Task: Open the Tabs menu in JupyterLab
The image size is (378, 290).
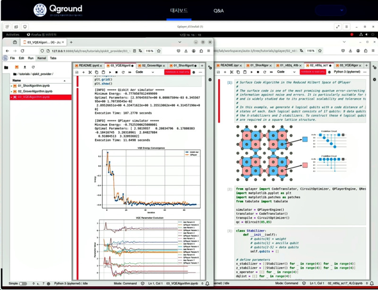Action: tap(53, 58)
